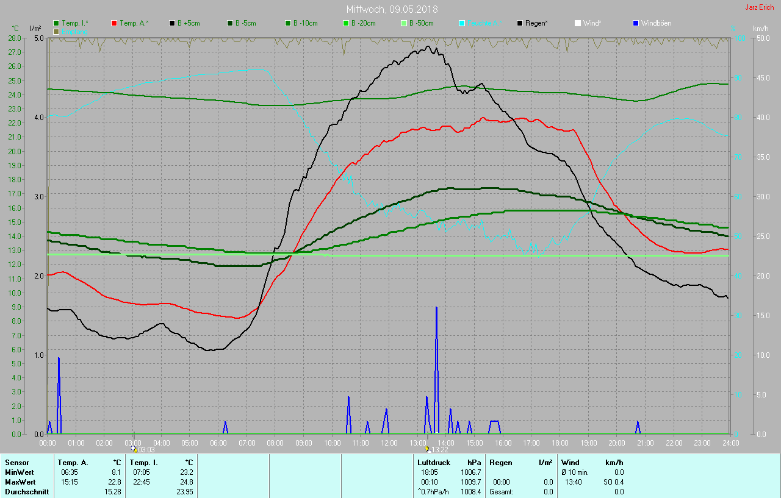Click the 03:03 marker on time axis
This screenshot has width=781, height=498.
[146, 450]
